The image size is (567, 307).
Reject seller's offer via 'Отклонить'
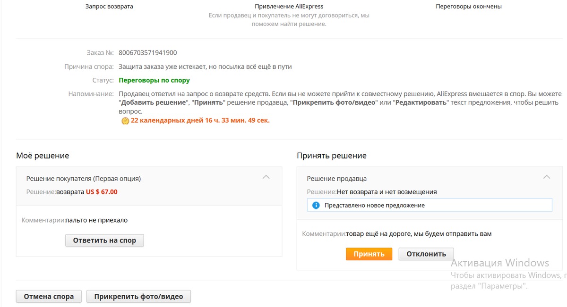coord(426,254)
